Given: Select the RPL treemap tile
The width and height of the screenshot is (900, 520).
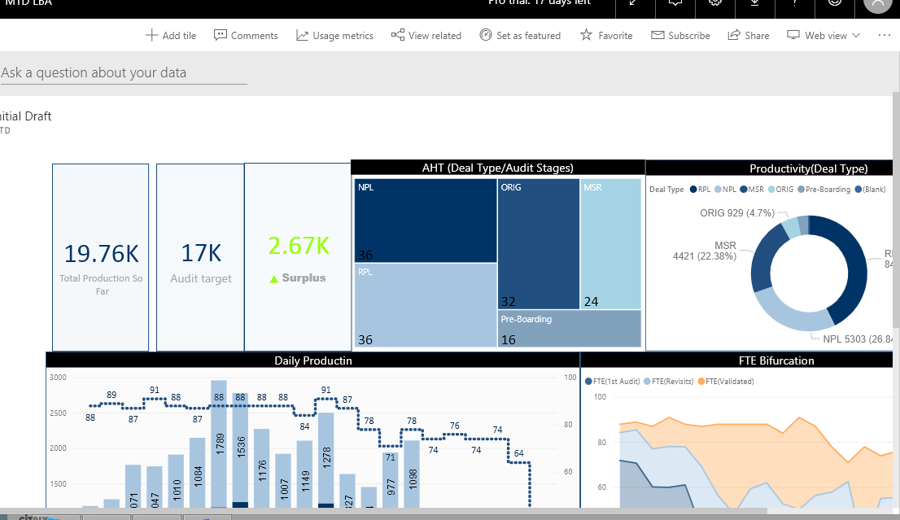Looking at the screenshot, I should click(x=426, y=305).
